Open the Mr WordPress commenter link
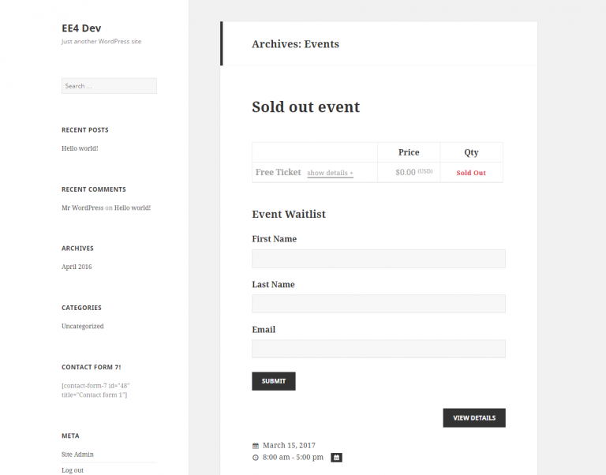 tap(82, 208)
